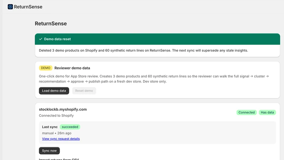Click the ReturnSense page heading
284x160 pixels.
click(x=51, y=23)
